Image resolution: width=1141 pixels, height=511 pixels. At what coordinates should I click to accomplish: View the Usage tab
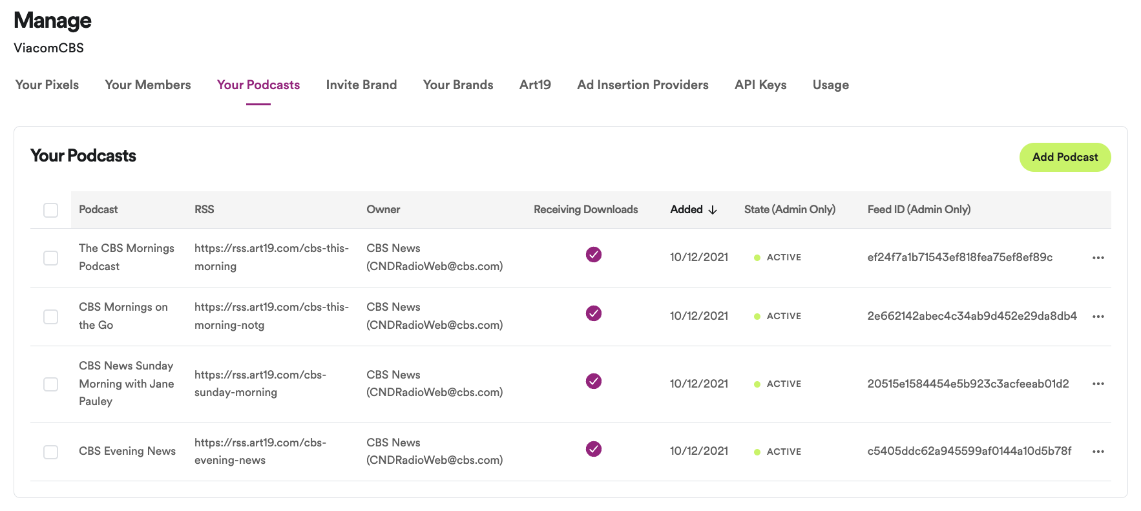point(831,85)
